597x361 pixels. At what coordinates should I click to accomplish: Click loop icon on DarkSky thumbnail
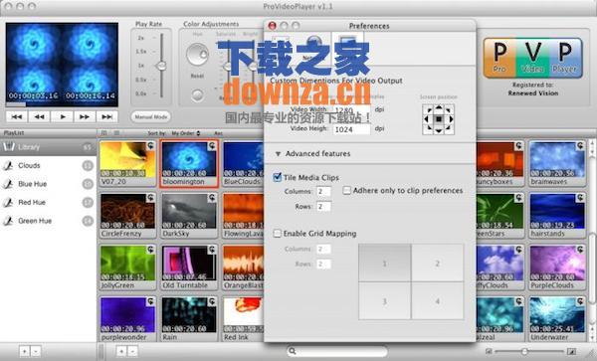(212, 198)
